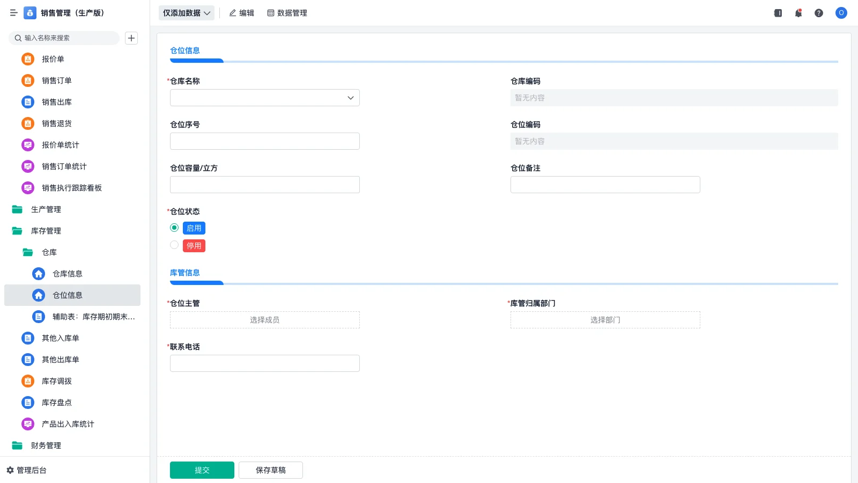Open the 产品出入库统计 report
858x483 pixels.
coord(68,424)
